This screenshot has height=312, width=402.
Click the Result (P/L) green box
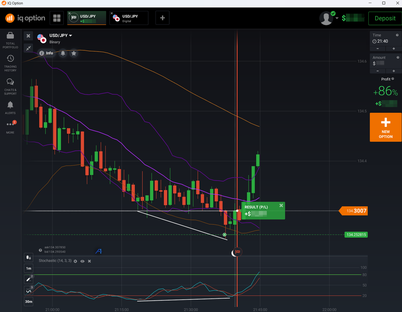[263, 211]
